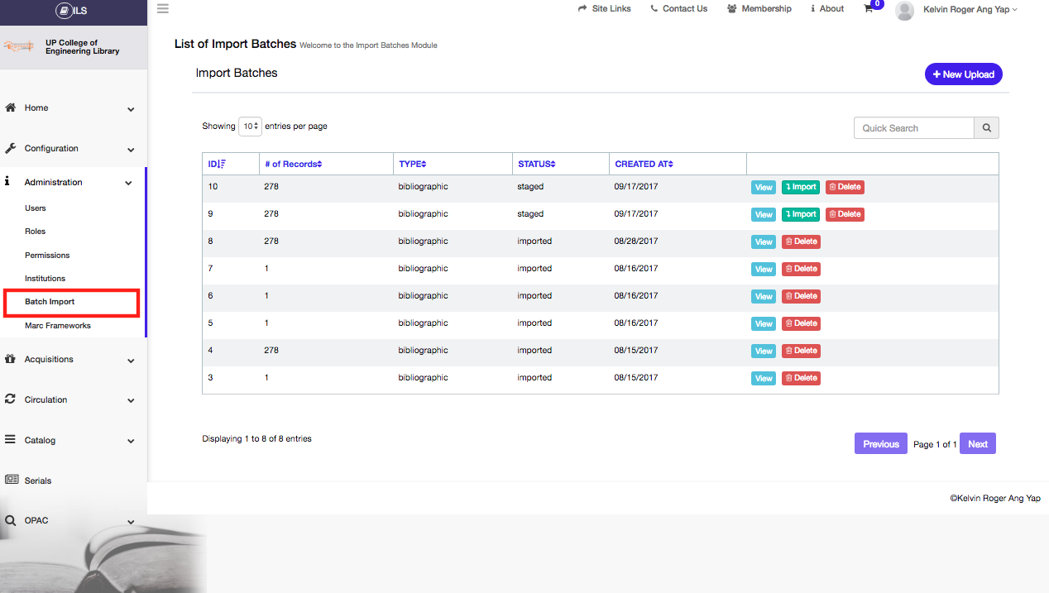The height and width of the screenshot is (593, 1049).
Task: Expand the Circulation sidebar menu
Action: click(70, 399)
